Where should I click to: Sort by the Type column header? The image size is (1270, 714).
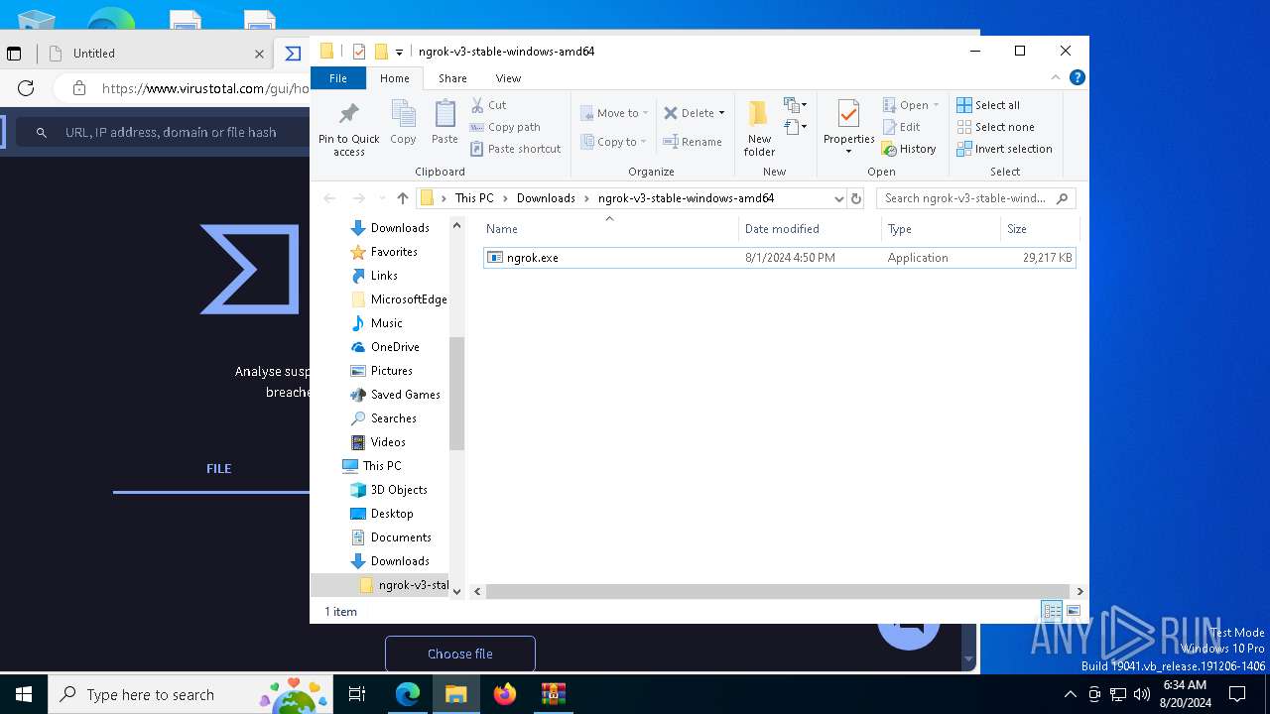click(x=942, y=229)
